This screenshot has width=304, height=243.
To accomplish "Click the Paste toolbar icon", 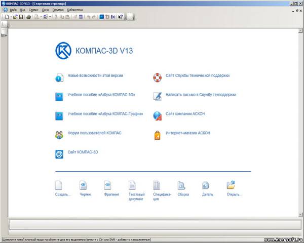I will (67, 17).
